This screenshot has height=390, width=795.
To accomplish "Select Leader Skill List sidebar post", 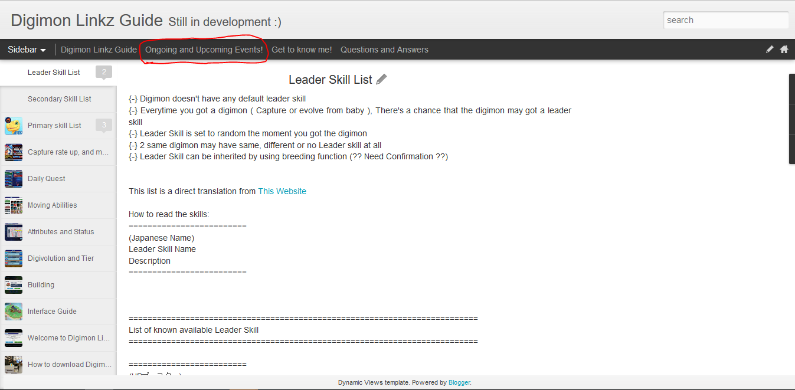I will pos(58,73).
